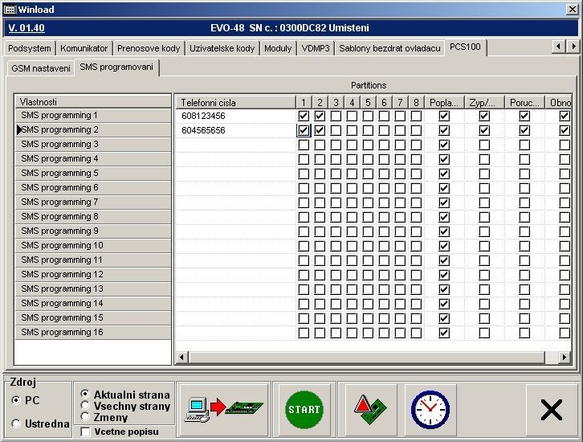Open the Komunikator tab

click(x=84, y=48)
